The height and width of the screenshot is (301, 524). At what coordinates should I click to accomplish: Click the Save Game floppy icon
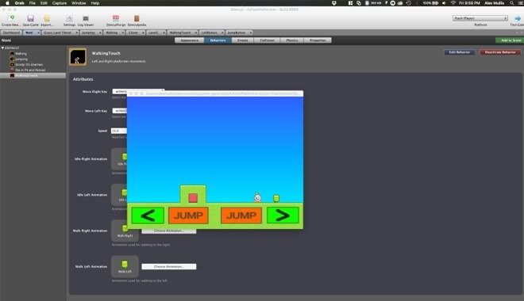(30, 18)
